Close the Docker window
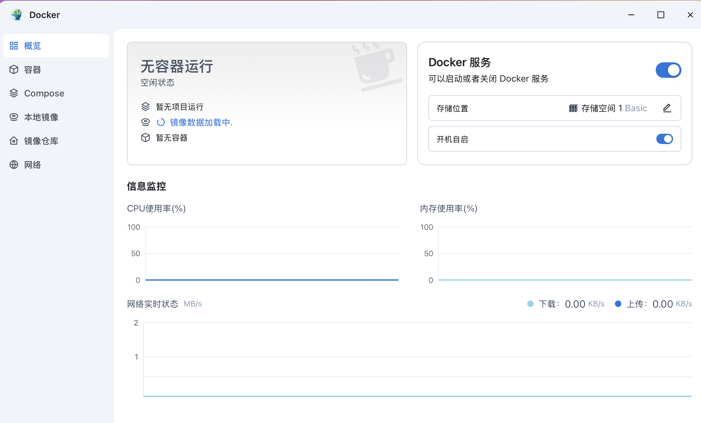701x423 pixels. click(x=690, y=15)
